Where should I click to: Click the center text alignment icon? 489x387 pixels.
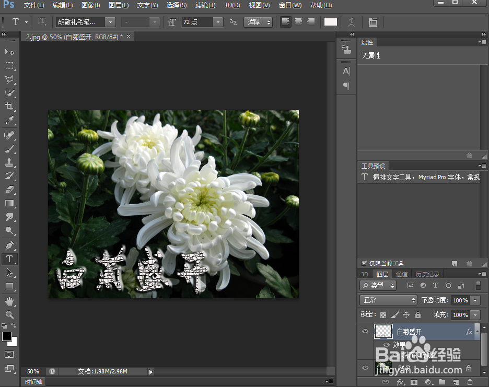[298, 22]
